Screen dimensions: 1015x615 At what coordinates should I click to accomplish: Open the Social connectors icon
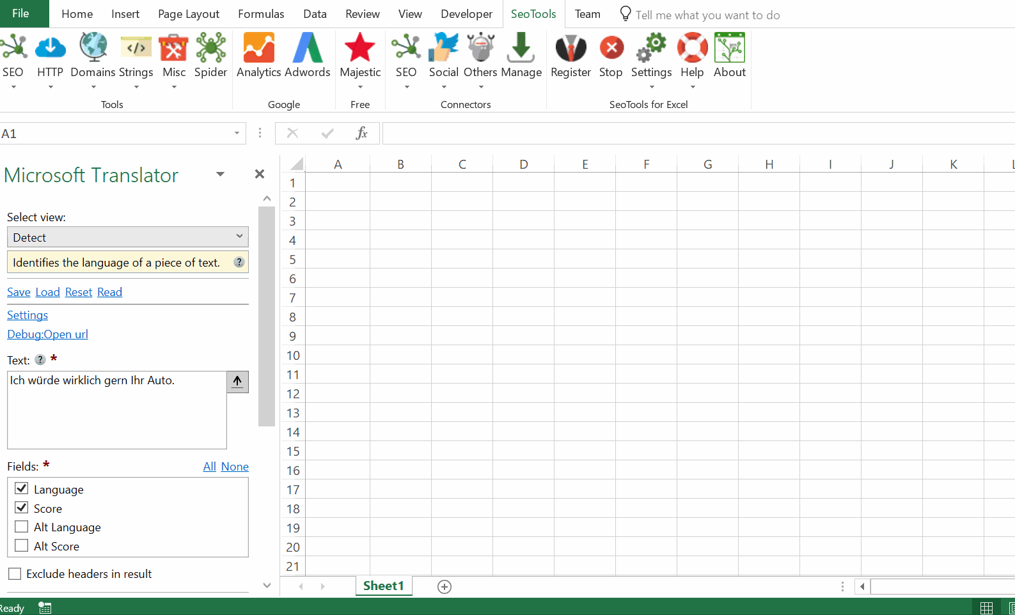pos(444,49)
